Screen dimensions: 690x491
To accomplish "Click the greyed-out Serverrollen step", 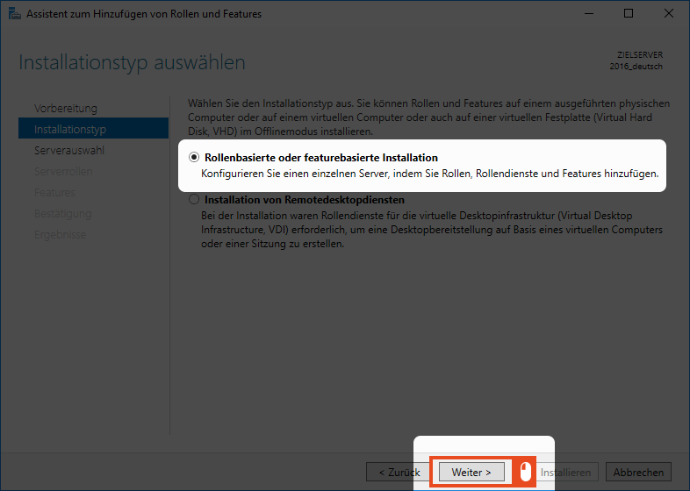I will (x=63, y=171).
